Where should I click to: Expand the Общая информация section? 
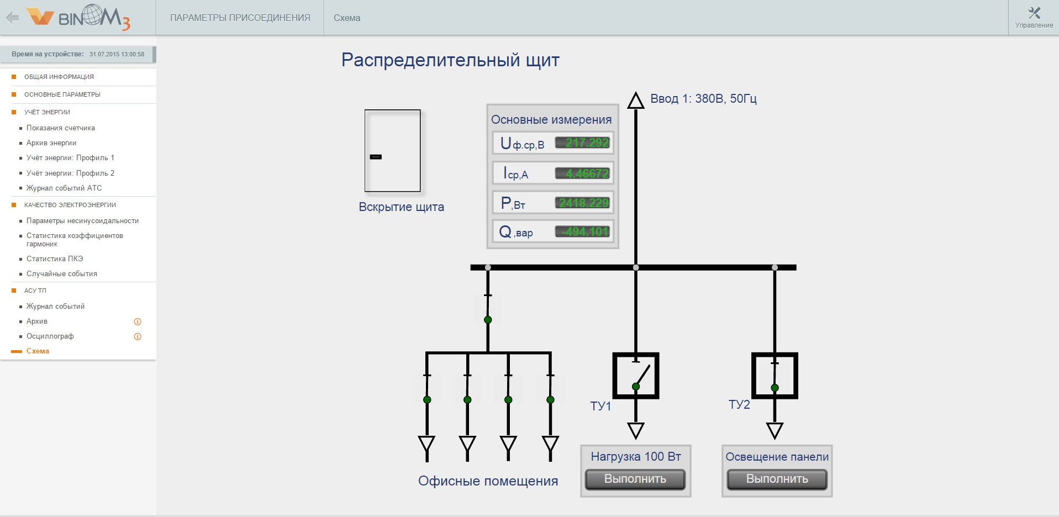tap(59, 77)
